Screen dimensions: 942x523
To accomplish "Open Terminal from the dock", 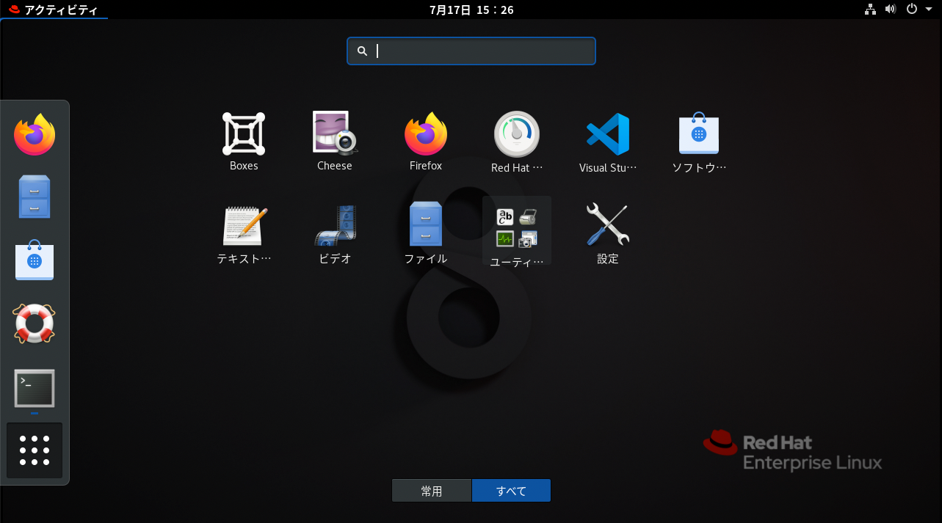I will coord(35,388).
